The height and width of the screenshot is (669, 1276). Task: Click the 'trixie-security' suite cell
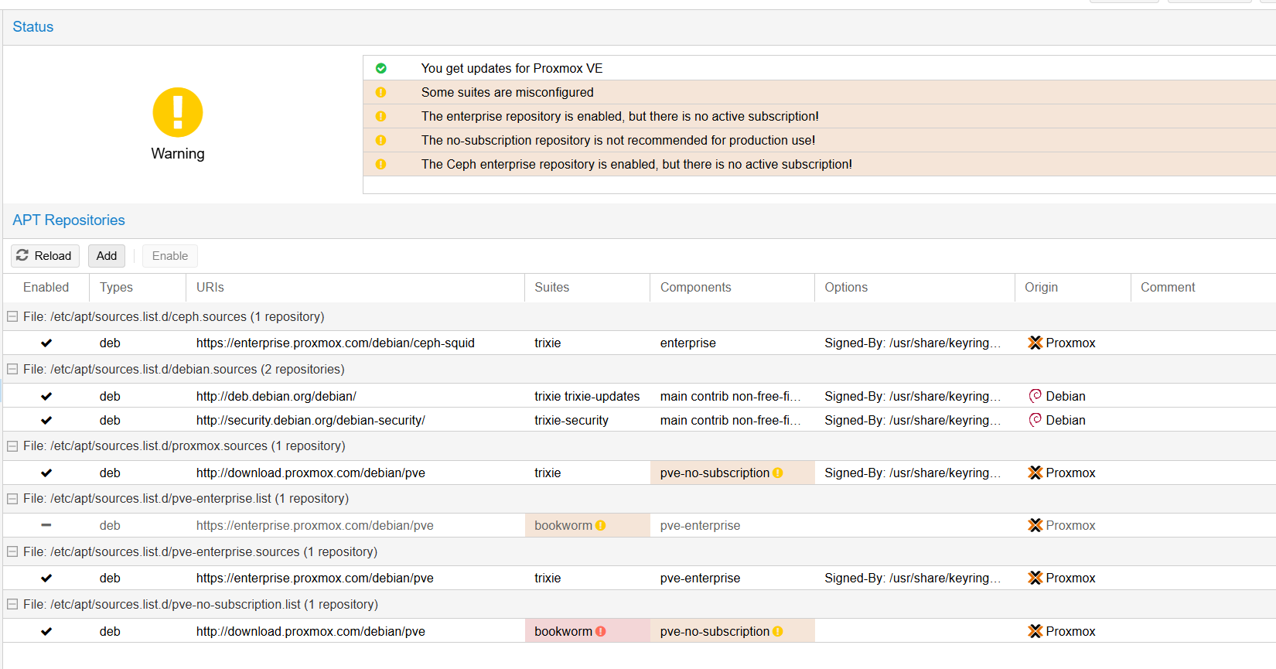tap(571, 420)
